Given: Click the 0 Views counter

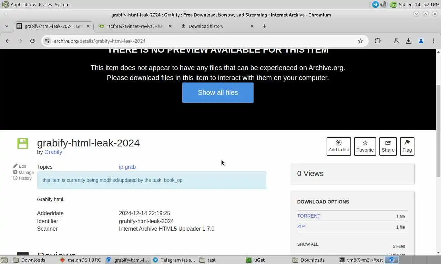Looking at the screenshot, I should click(310, 174).
